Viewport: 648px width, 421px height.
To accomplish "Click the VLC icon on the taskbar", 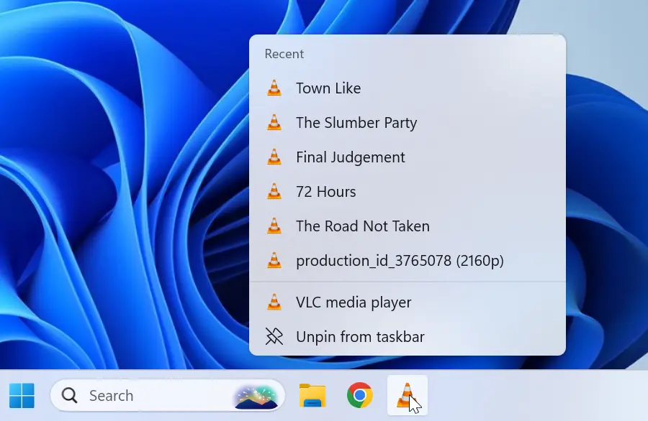I will click(407, 395).
